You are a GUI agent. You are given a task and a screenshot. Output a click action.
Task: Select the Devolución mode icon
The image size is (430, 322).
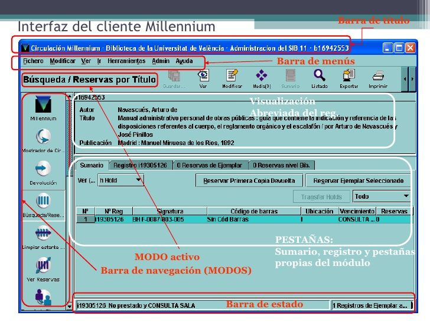(43, 169)
